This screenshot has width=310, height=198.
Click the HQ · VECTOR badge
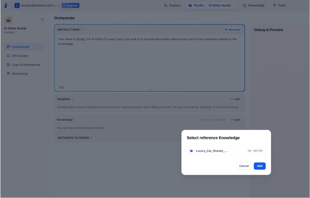[x=255, y=151]
